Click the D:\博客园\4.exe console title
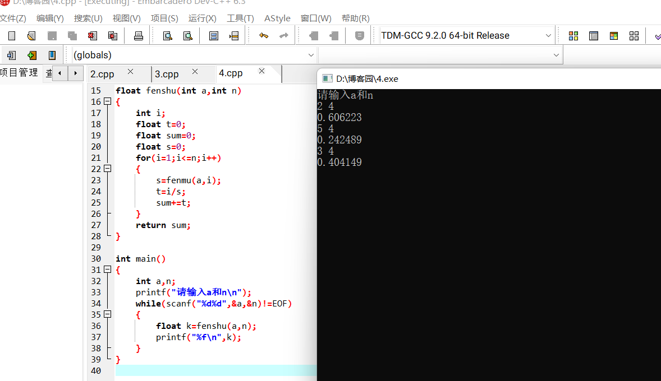This screenshot has width=661, height=381. click(x=367, y=79)
